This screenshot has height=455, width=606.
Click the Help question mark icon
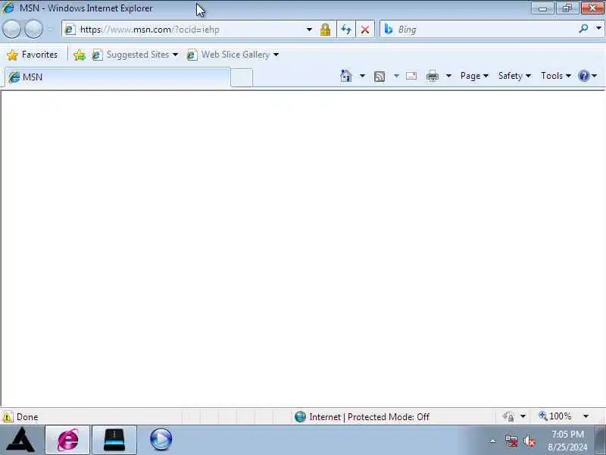point(584,76)
